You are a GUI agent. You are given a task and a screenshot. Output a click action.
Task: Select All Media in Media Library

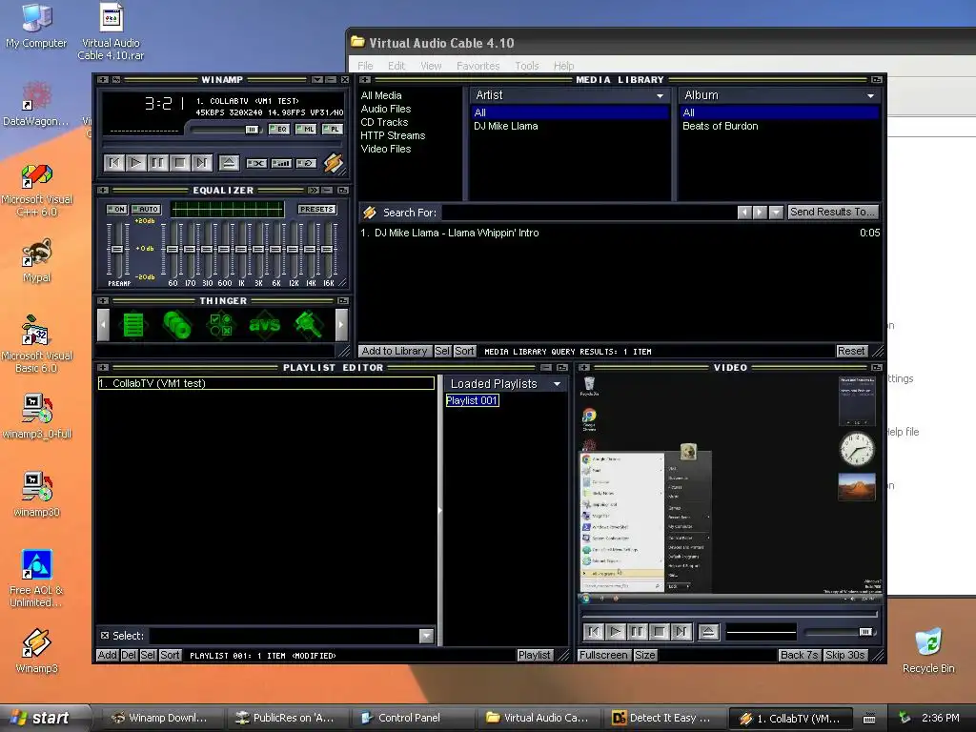pos(381,95)
